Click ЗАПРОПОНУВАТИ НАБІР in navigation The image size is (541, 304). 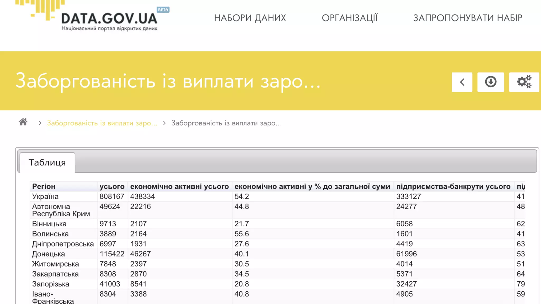tap(468, 18)
